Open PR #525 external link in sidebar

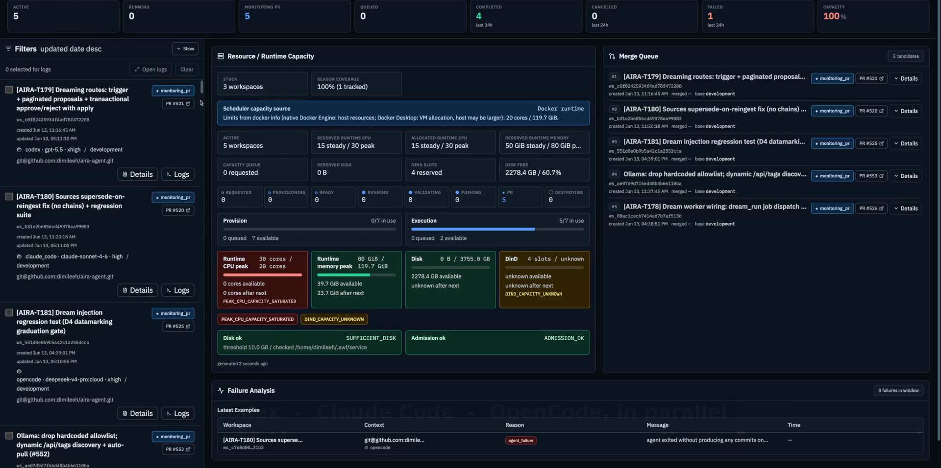click(178, 327)
